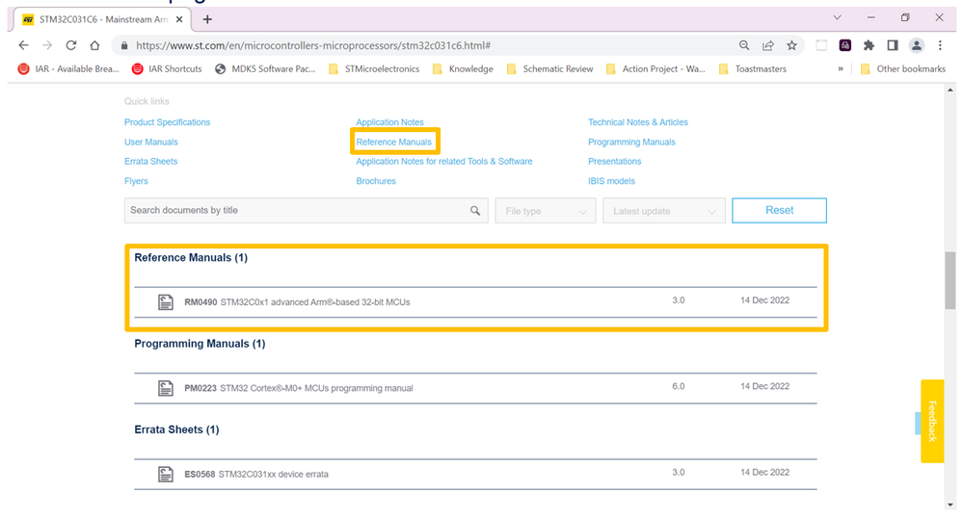Viewport: 963px width, 519px height.
Task: Reload the current page
Action: [x=71, y=45]
